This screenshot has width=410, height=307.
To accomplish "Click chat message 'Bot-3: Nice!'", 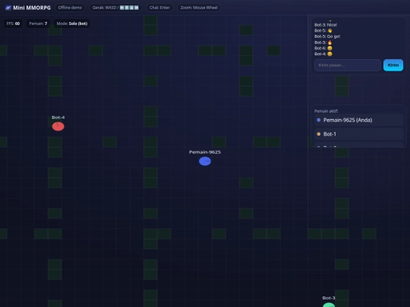I will (326, 25).
